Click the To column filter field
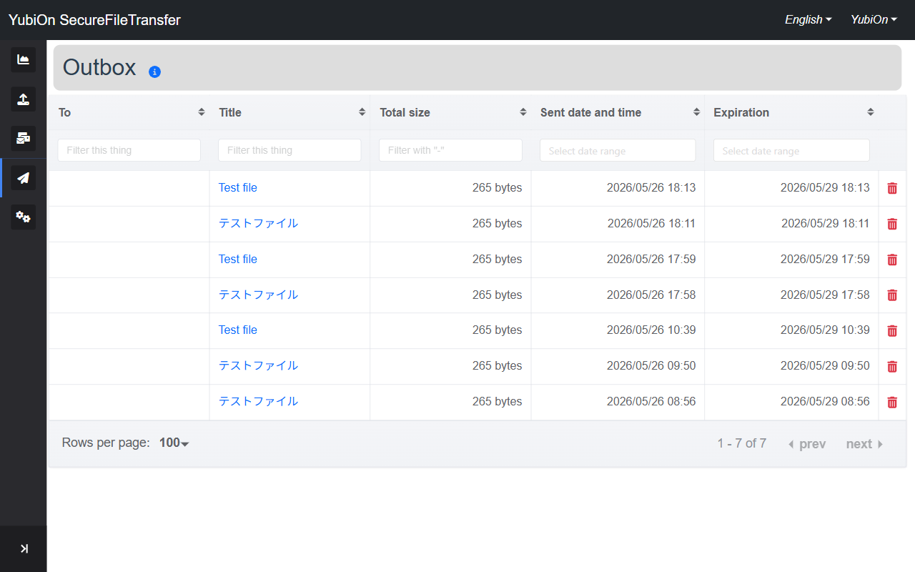The width and height of the screenshot is (915, 572). tap(129, 150)
